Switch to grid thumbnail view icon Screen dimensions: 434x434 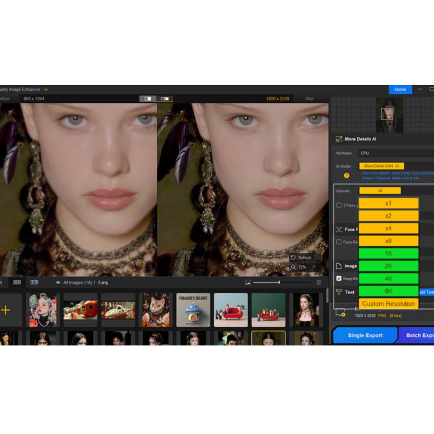pos(17,282)
